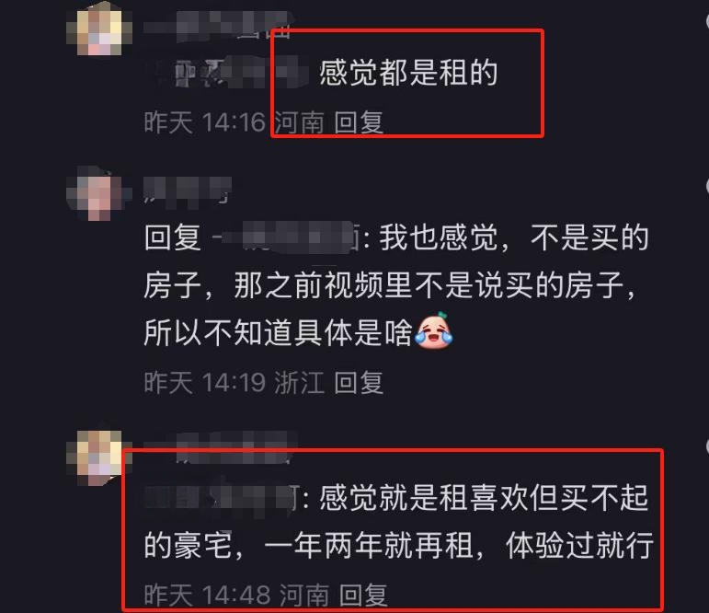Image resolution: width=709 pixels, height=613 pixels.
Task: Click the location label 浙江
Action: coord(300,382)
